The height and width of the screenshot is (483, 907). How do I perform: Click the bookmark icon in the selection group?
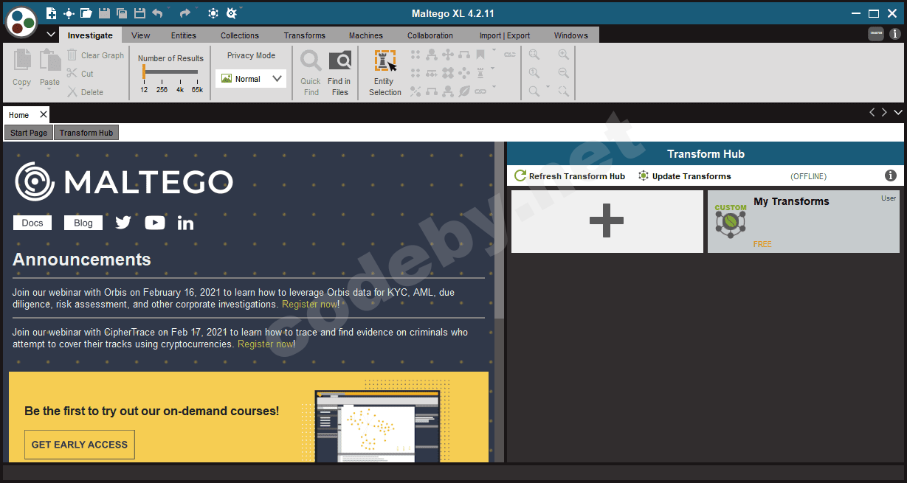point(480,55)
